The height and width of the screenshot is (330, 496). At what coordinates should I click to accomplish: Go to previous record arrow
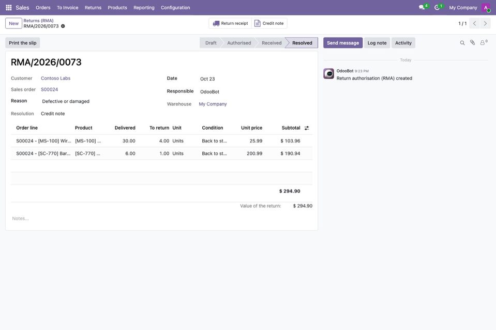pyautogui.click(x=474, y=23)
